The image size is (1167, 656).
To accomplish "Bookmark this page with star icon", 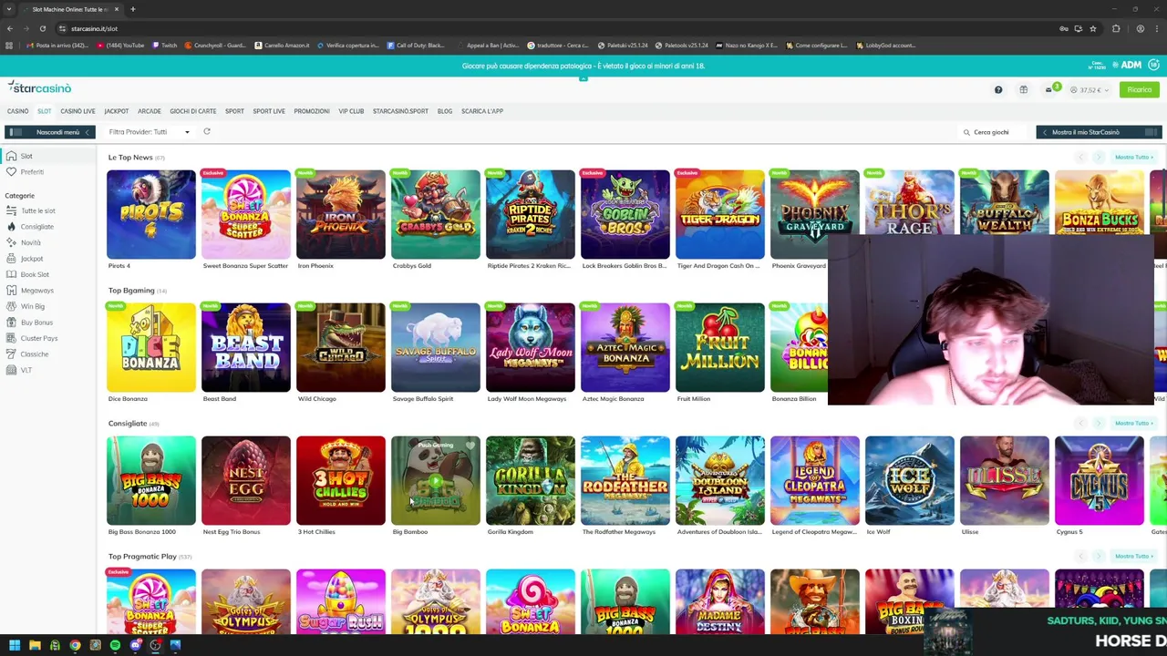I will (1092, 28).
